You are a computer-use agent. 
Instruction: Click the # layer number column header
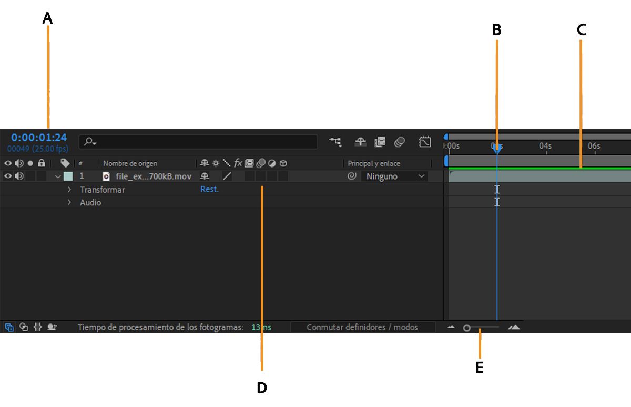(80, 163)
